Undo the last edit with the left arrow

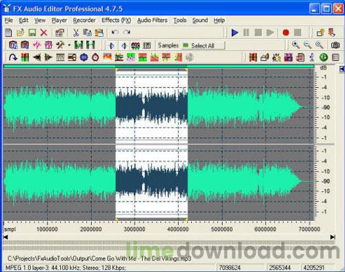[x=115, y=32]
